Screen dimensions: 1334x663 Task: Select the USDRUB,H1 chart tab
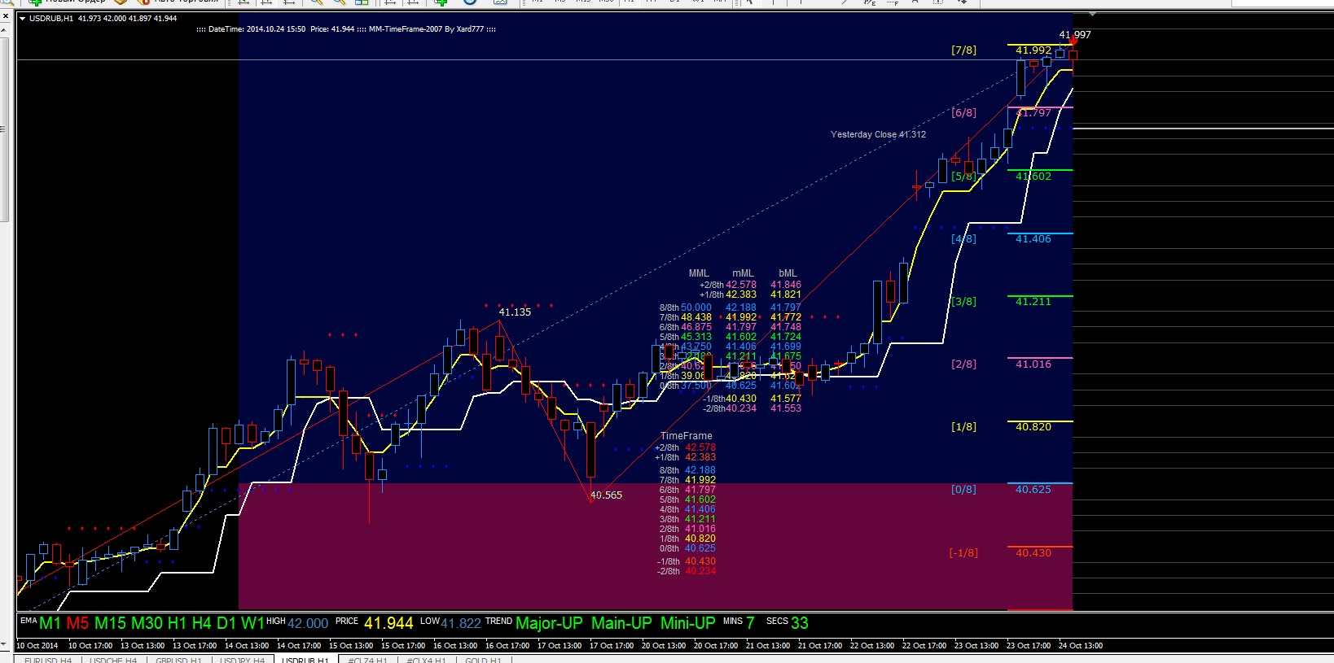pos(305,660)
